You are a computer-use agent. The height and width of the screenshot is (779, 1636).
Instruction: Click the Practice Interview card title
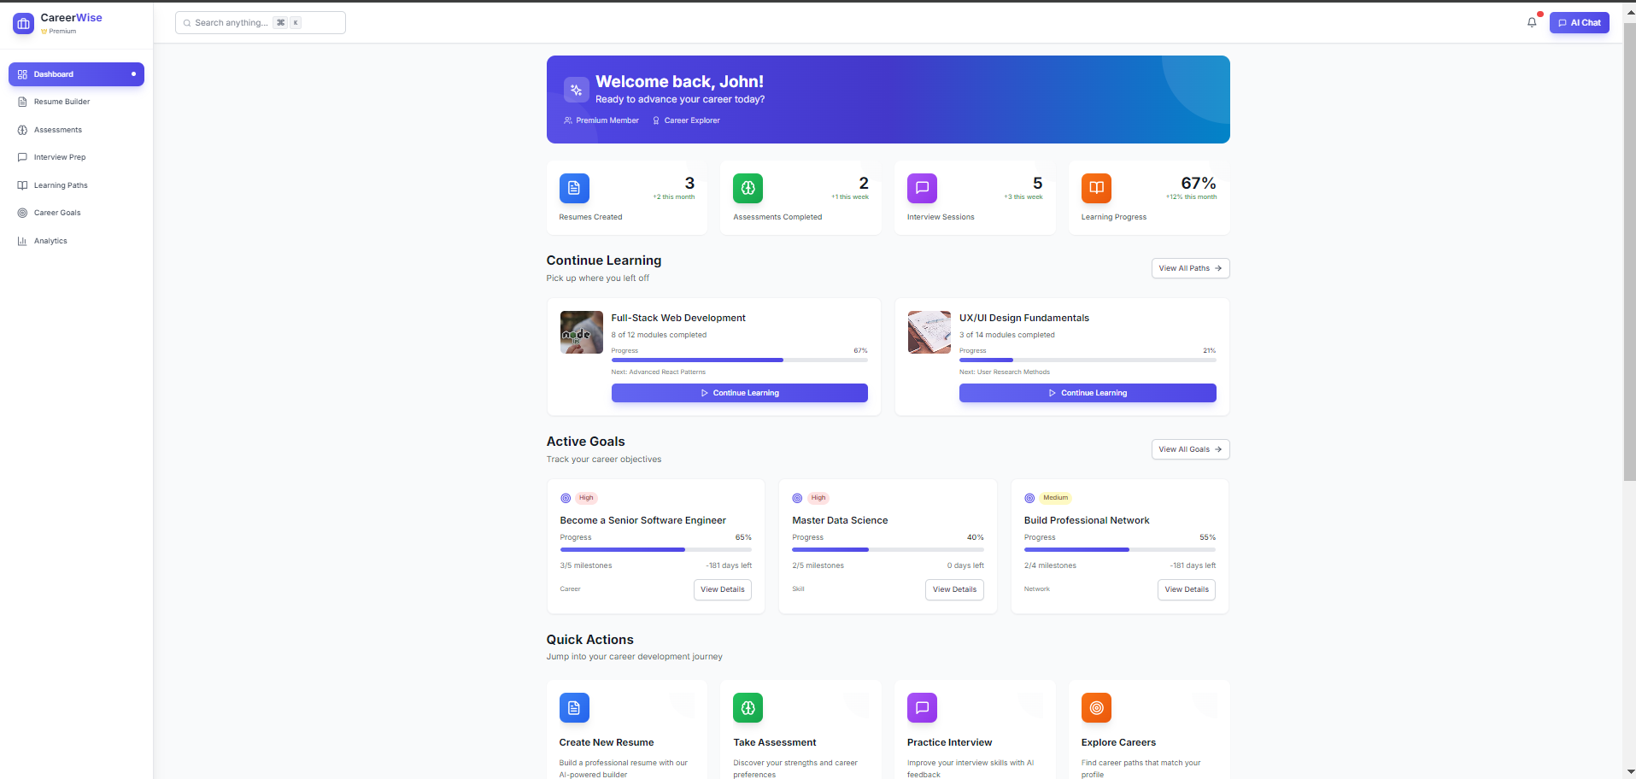(950, 742)
